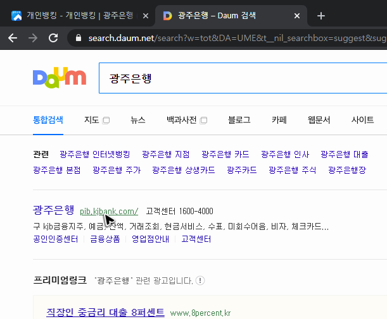The image size is (387, 319).
Task: Click the browser forward arrow
Action: click(33, 38)
